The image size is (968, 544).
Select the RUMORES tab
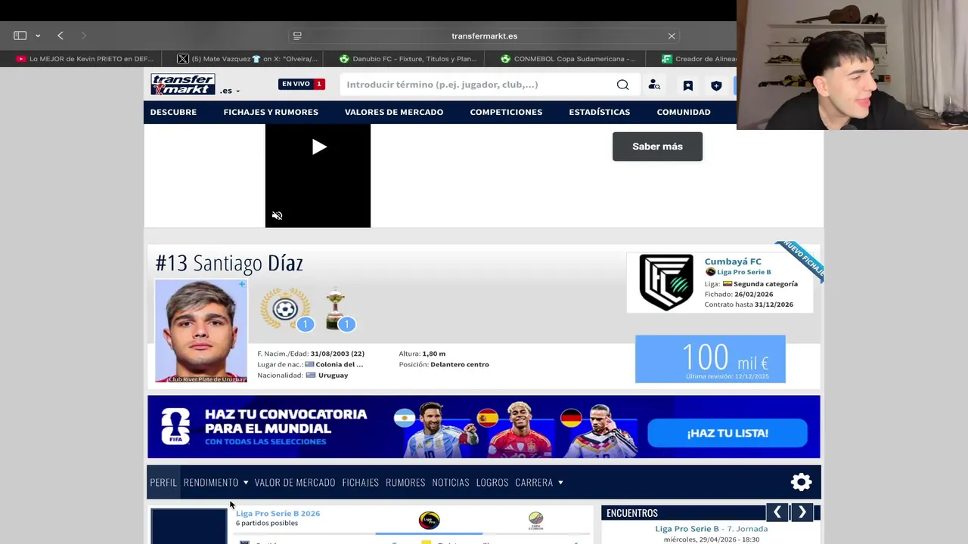point(405,482)
